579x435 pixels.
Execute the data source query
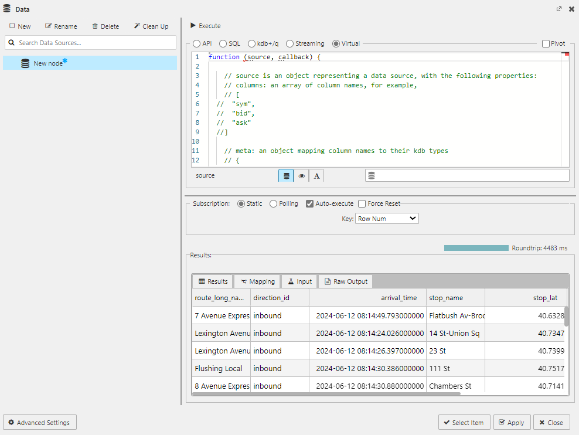(x=205, y=26)
